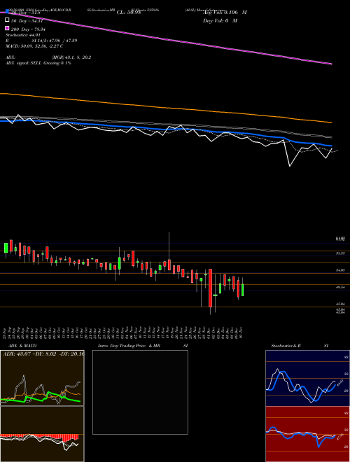The image size is (350, 462).
Task: Open the empty Intra Day Trading Price panel
Action: coord(140,392)
